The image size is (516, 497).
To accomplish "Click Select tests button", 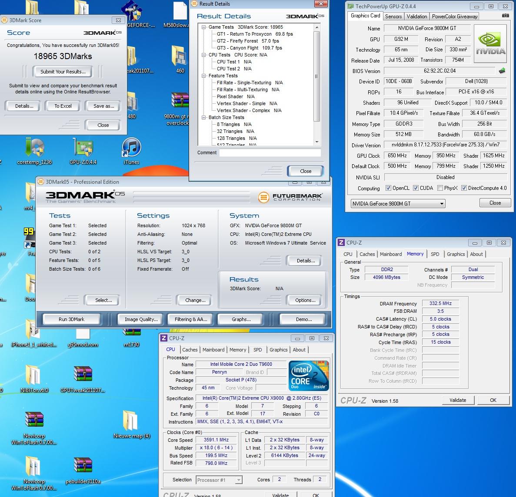I will (x=103, y=300).
